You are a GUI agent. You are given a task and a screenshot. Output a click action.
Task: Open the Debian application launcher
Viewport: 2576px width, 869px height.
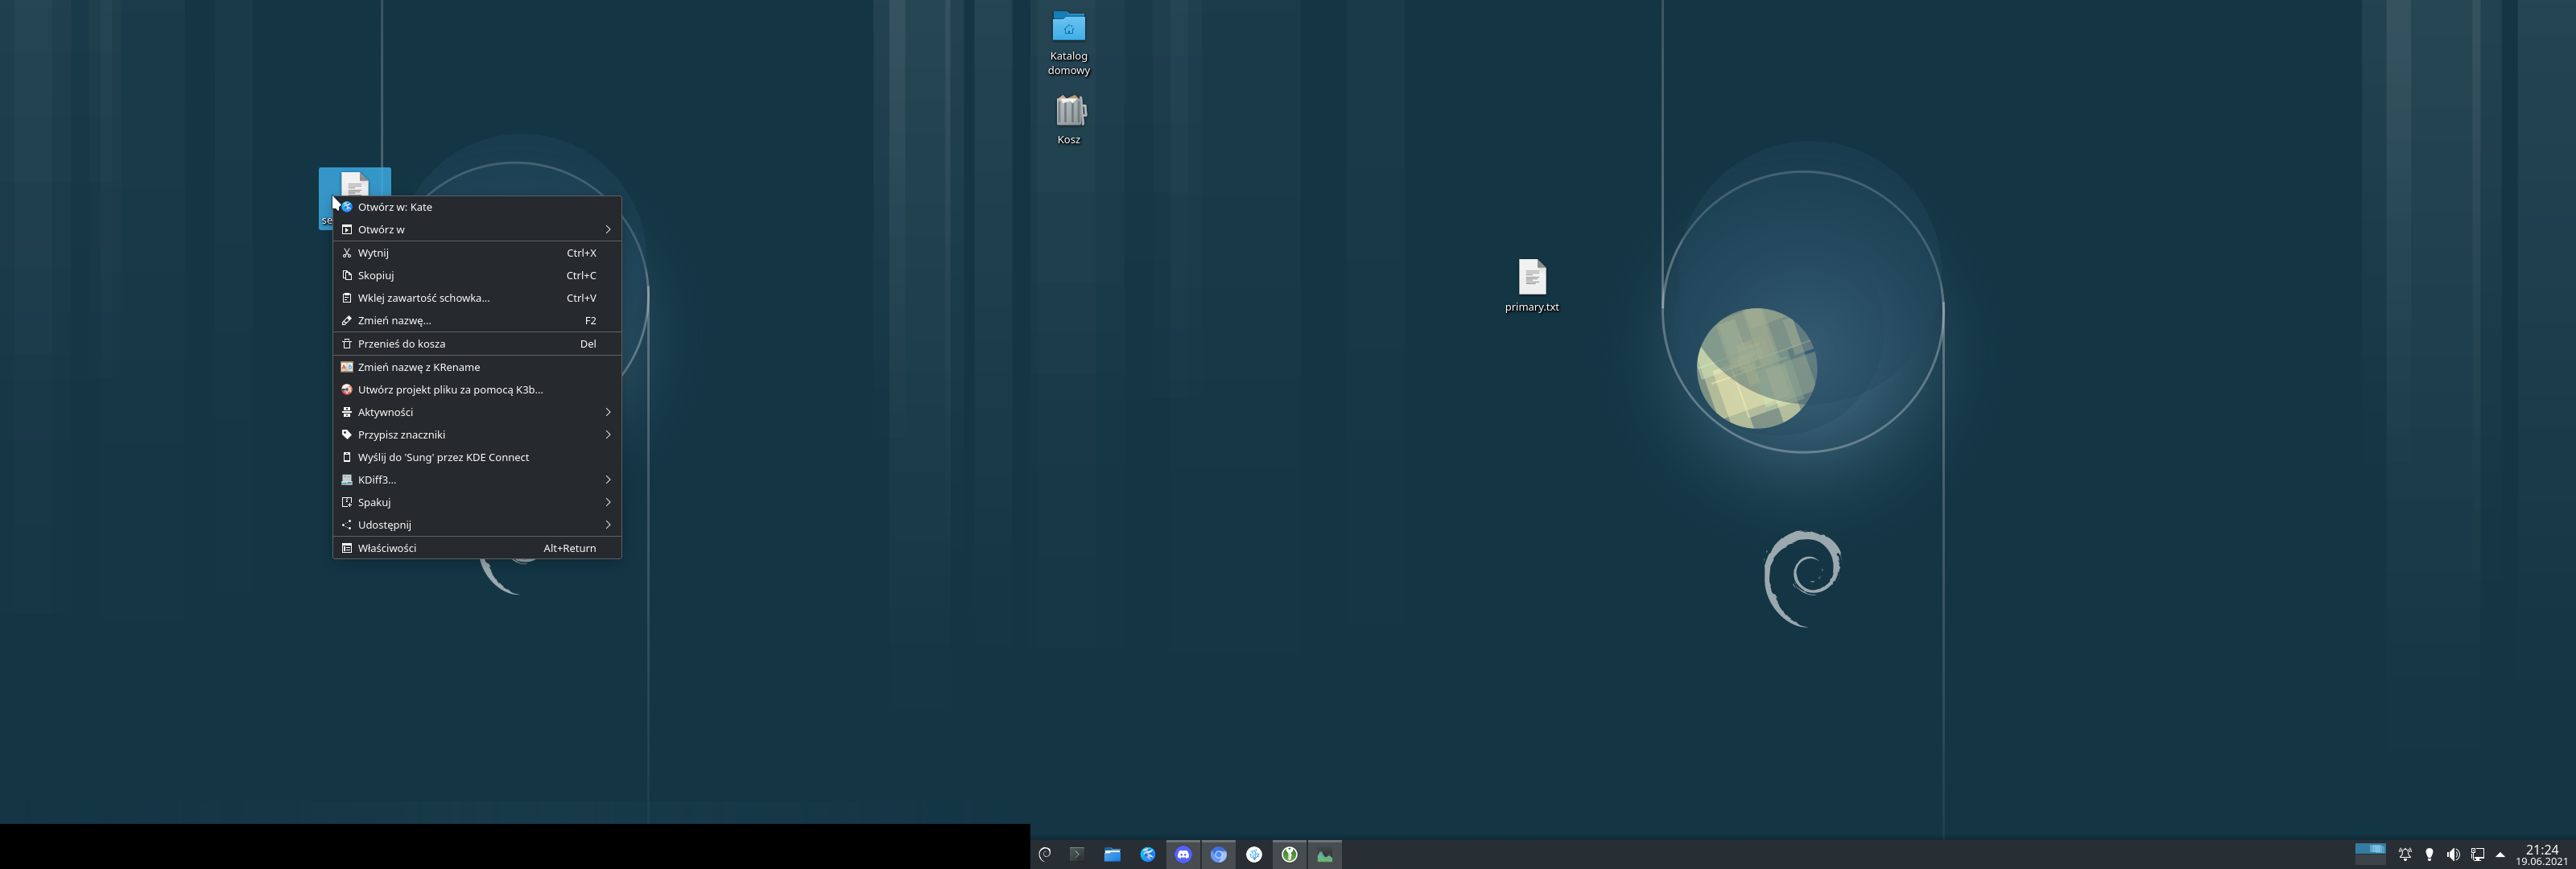point(1045,854)
